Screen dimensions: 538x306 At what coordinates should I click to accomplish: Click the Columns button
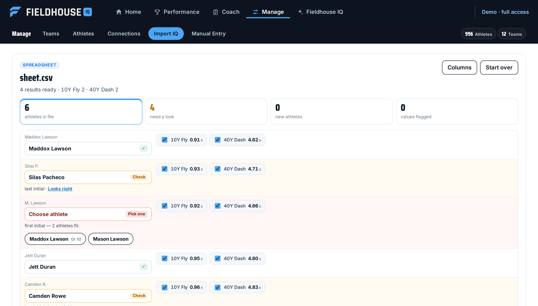[x=459, y=67]
